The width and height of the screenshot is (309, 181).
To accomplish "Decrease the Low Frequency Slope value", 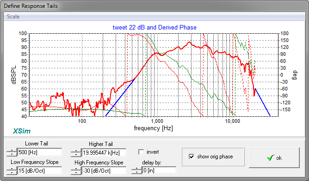I will click(12, 173).
